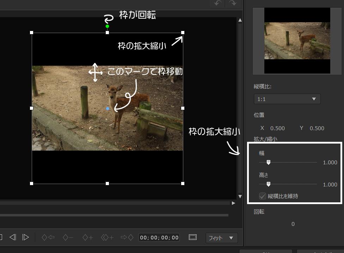This screenshot has width=344, height=253.
Task: Click the X position value 0.500
Action: click(x=277, y=128)
